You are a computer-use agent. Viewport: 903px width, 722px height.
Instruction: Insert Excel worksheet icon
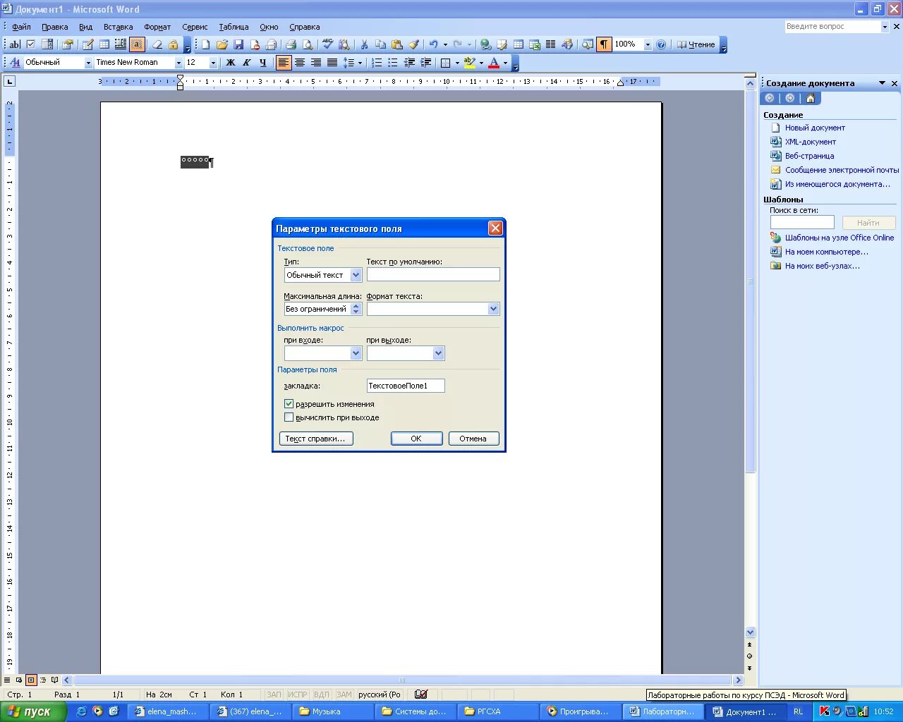(x=535, y=44)
